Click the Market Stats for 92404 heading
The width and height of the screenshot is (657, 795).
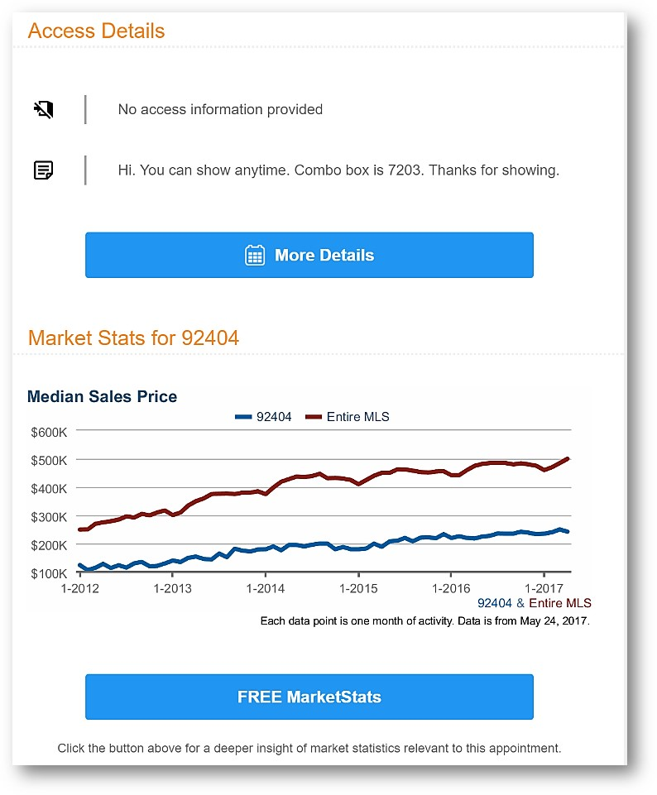pos(133,338)
